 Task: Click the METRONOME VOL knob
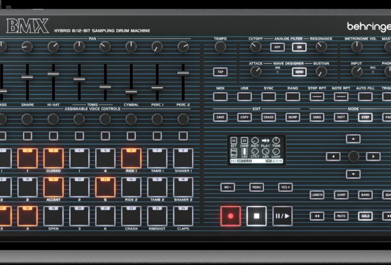357,47
